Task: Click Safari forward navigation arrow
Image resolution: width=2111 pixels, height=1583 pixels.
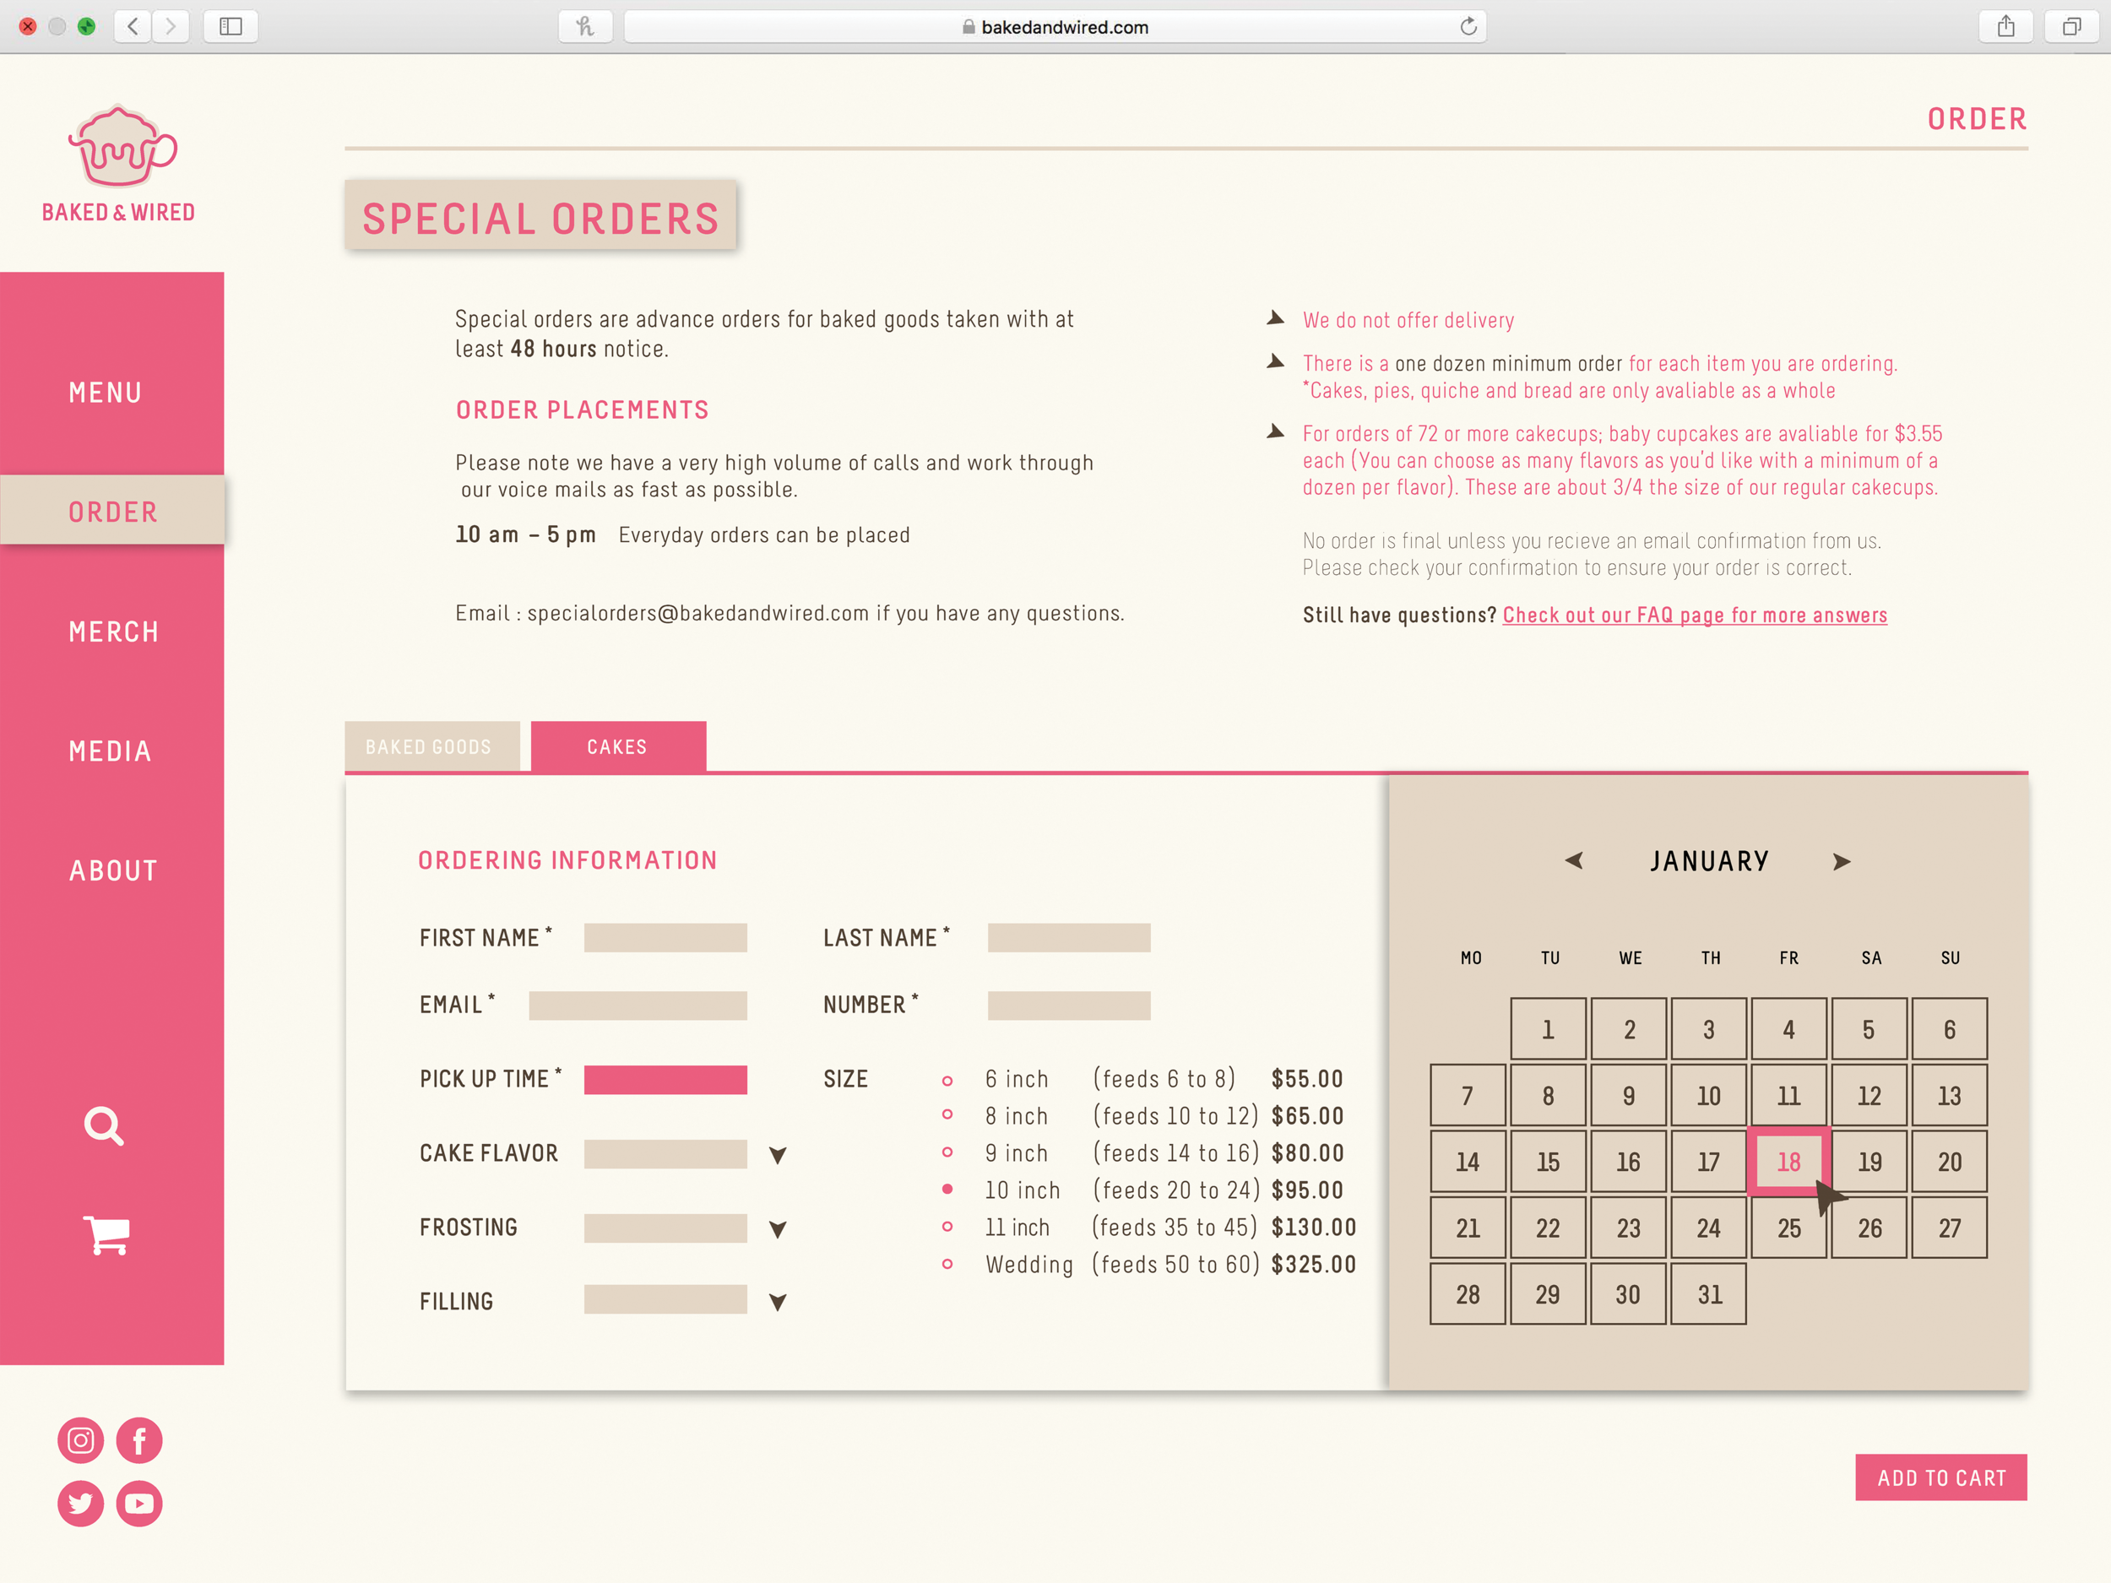Action: tap(171, 27)
